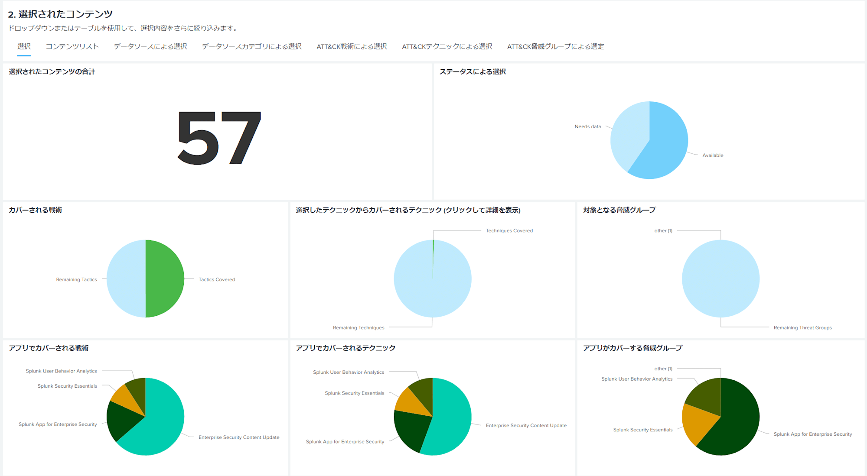Click other (1) label in 対象となる脅威グループ
Image resolution: width=867 pixels, height=476 pixels.
[663, 230]
